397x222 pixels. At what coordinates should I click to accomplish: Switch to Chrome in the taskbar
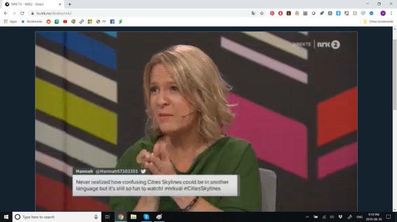pos(121,217)
